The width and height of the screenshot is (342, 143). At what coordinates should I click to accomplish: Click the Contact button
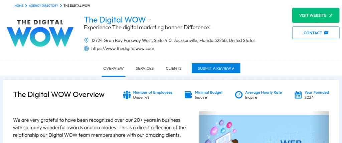pyautogui.click(x=316, y=33)
